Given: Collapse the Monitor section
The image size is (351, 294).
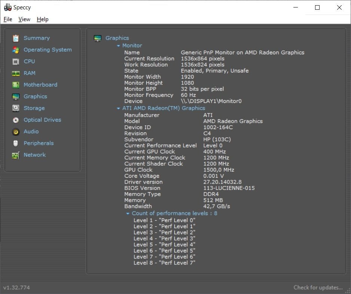Looking at the screenshot, I should pyautogui.click(x=118, y=46).
